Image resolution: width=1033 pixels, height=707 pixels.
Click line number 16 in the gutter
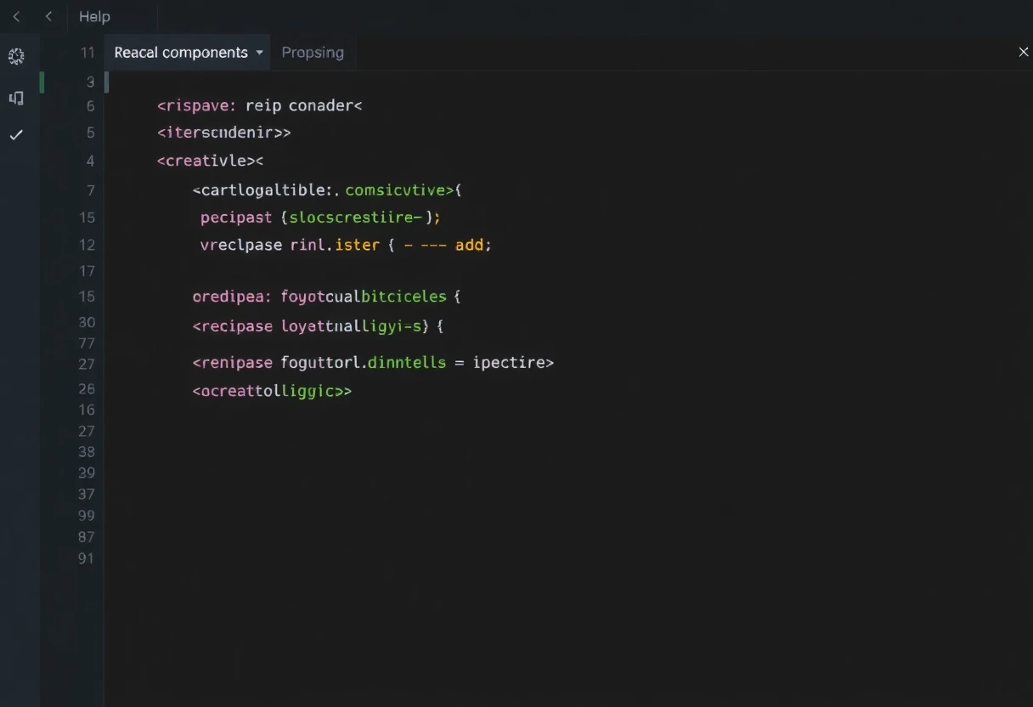pyautogui.click(x=87, y=410)
